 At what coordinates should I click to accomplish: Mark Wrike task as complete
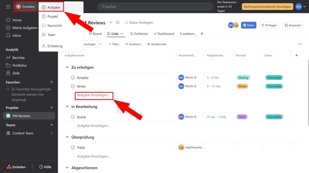click(73, 86)
